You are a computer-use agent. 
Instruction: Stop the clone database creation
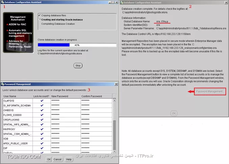(78, 65)
